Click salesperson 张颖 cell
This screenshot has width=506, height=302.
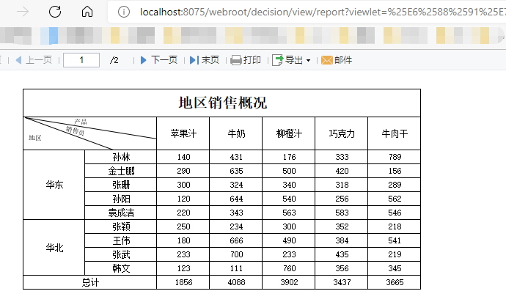[121, 226]
